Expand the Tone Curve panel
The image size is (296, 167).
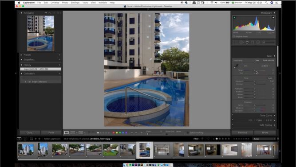(266, 116)
